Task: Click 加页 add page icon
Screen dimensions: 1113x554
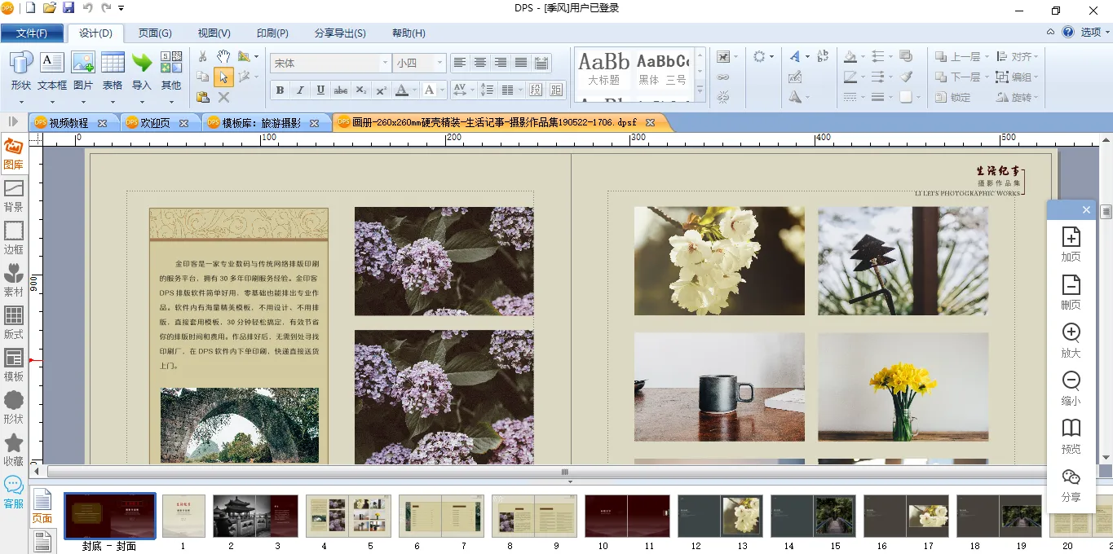Action: pos(1071,244)
